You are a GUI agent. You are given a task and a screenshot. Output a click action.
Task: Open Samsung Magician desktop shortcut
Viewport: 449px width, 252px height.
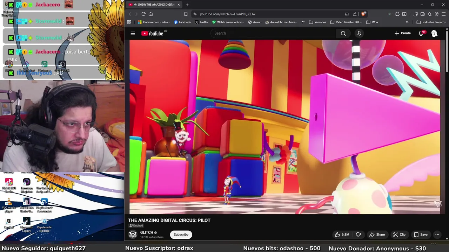[x=26, y=185]
